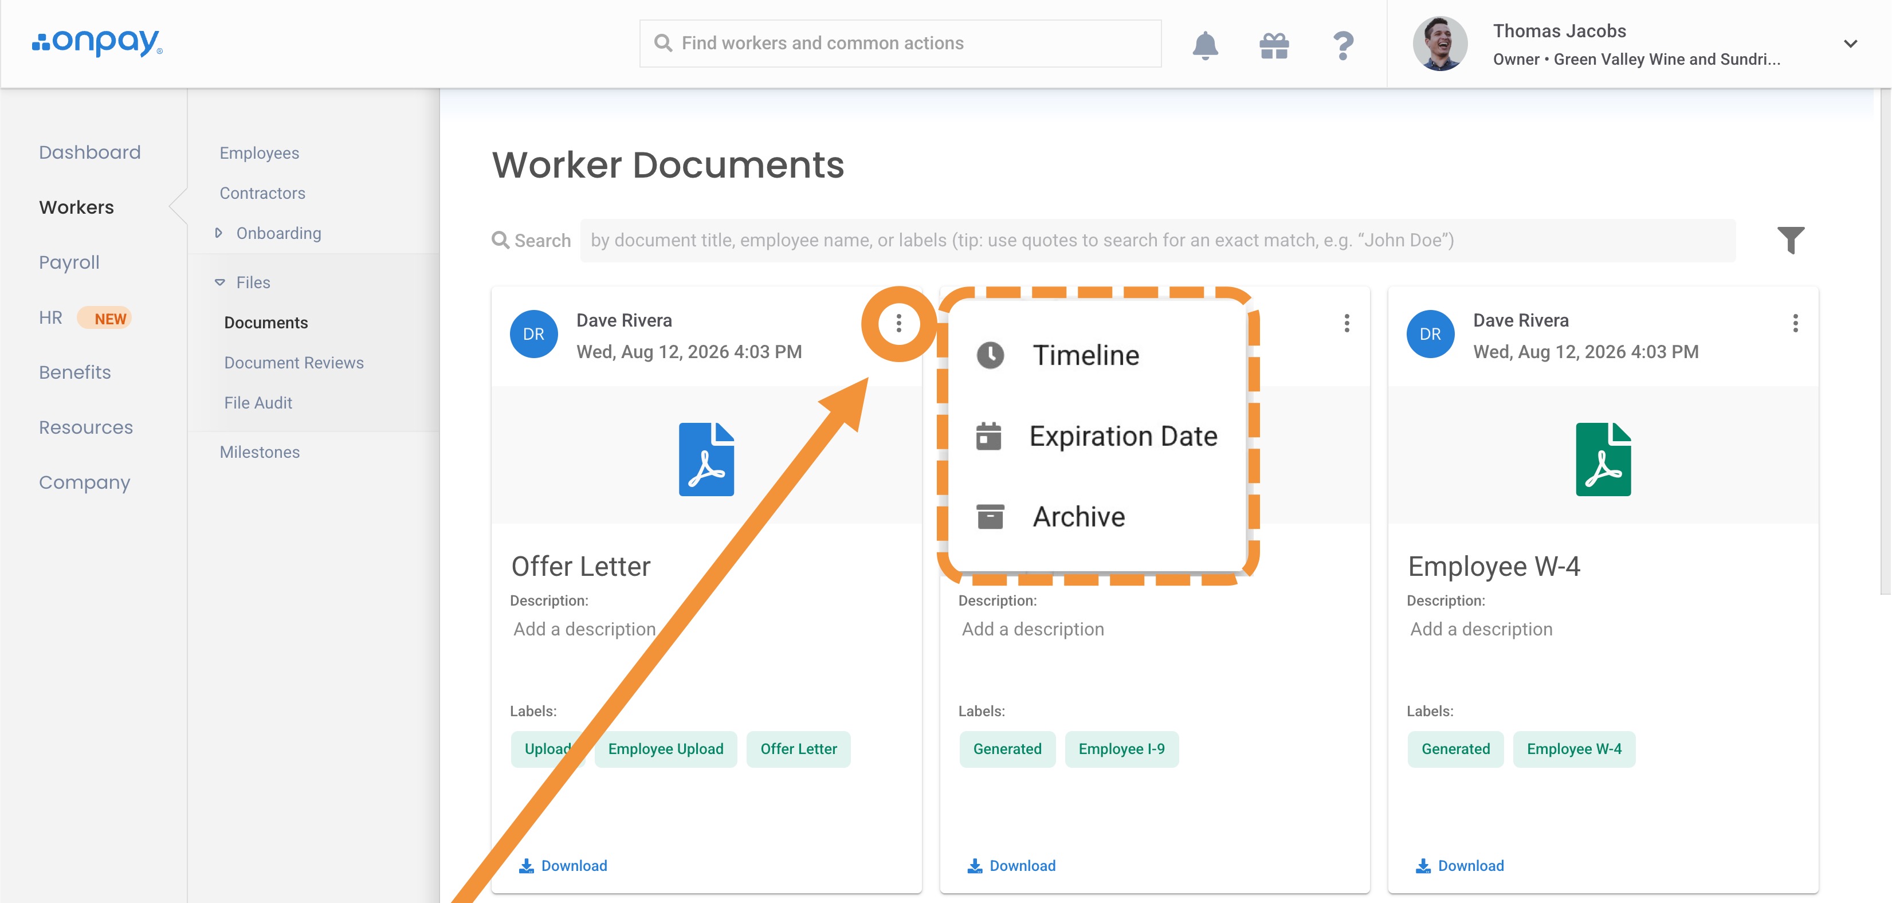
Task: Choose Archive from the document menu
Action: [x=1051, y=517]
